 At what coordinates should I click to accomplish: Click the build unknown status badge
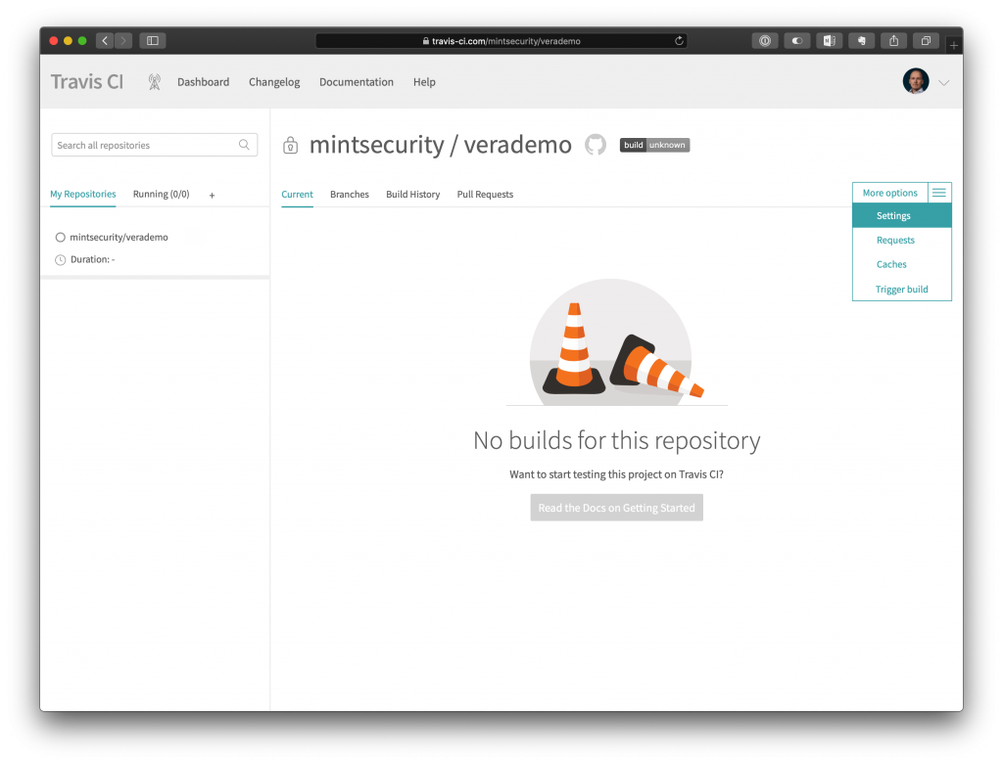654,144
